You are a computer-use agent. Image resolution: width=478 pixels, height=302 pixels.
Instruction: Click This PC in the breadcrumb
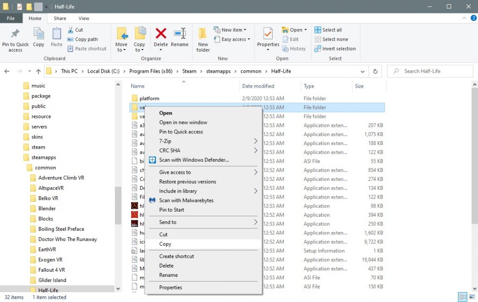point(69,71)
